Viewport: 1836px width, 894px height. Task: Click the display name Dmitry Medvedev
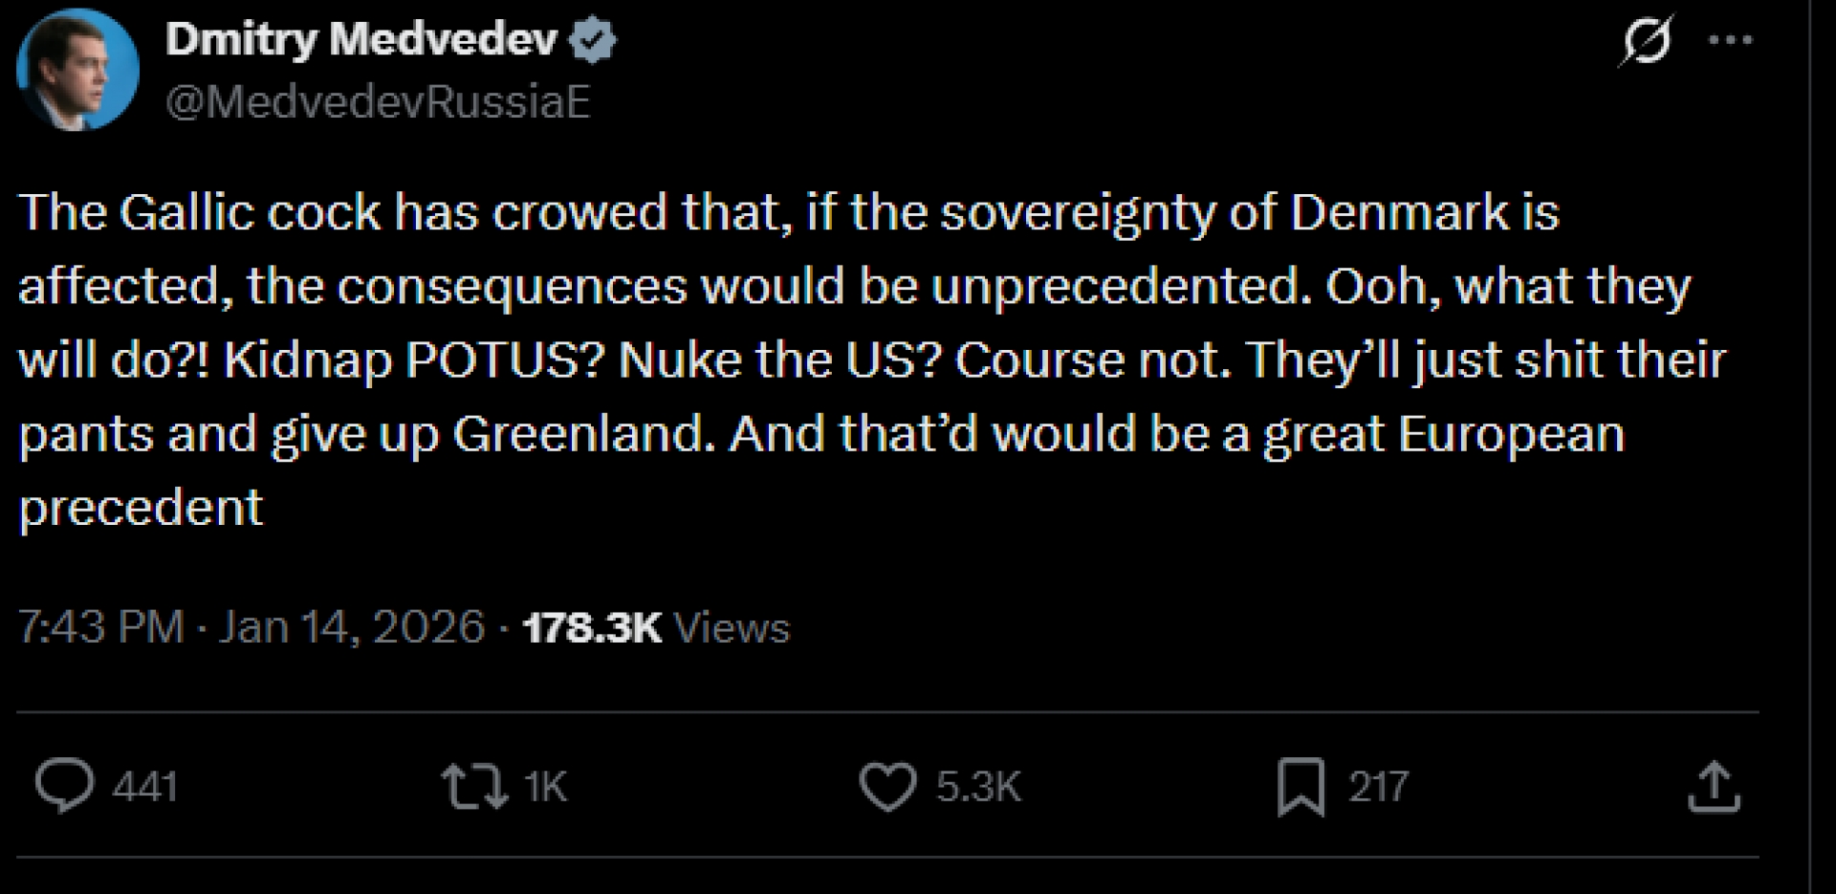pyautogui.click(x=361, y=40)
